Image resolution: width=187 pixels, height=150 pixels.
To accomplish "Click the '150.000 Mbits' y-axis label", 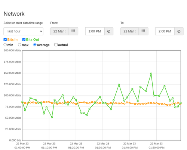I will point(12,73).
